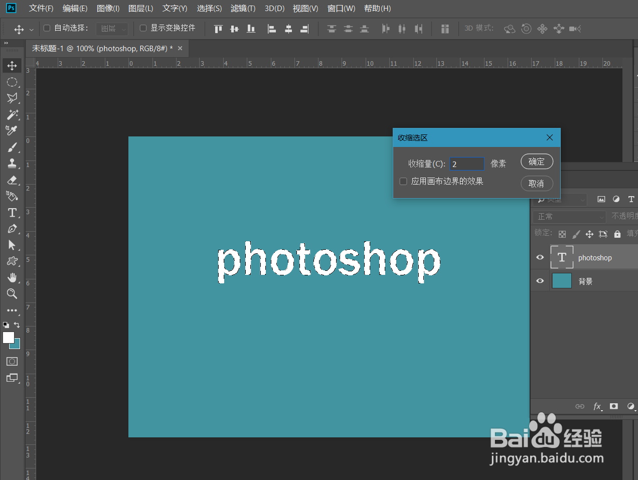This screenshot has height=480, width=638.
Task: Toggle lock image pixels brush icon
Action: 576,234
